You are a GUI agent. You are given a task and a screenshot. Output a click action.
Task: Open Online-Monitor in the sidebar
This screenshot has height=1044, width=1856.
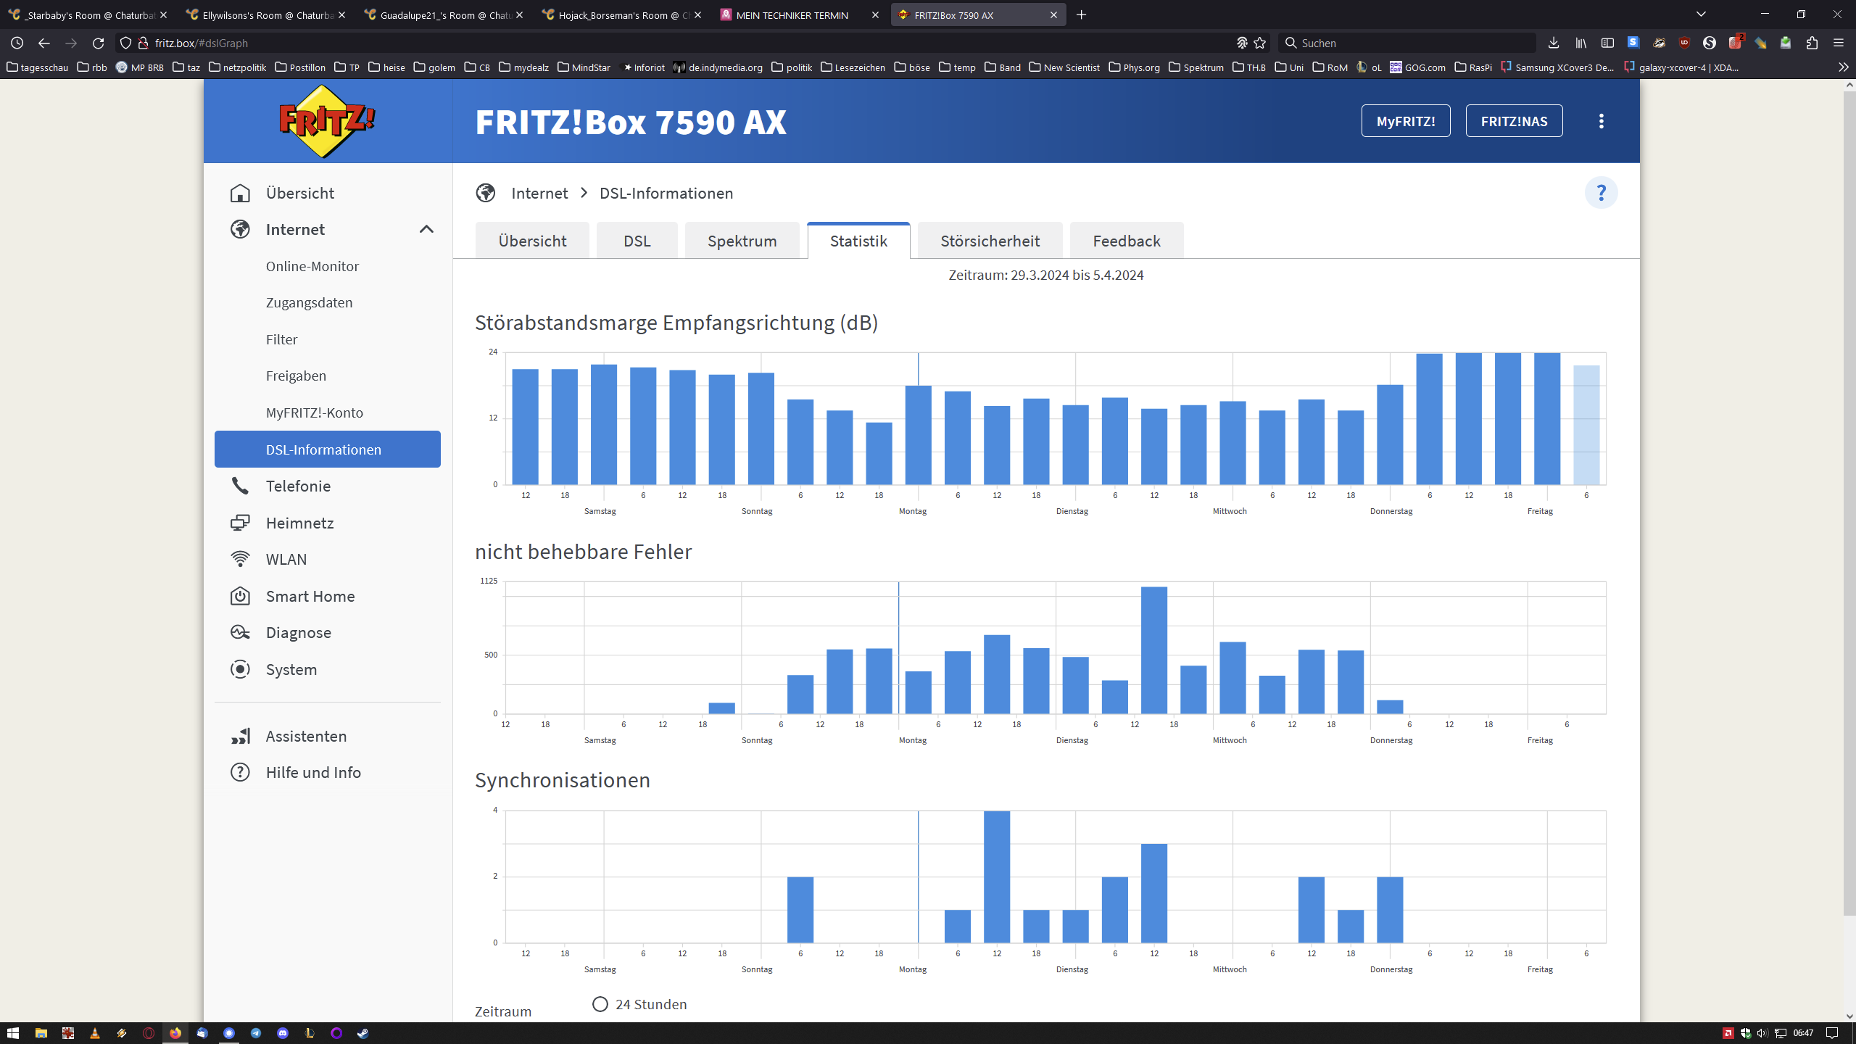click(x=312, y=266)
